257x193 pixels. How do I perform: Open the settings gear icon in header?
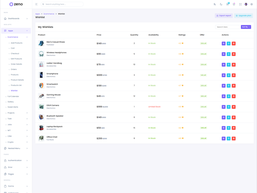[252, 4]
